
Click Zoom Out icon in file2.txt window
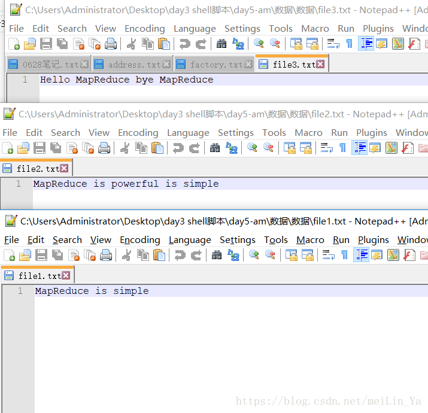click(268, 148)
